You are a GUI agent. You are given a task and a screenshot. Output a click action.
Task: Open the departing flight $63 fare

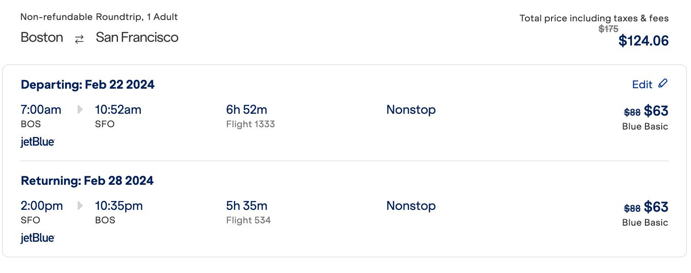pyautogui.click(x=658, y=111)
